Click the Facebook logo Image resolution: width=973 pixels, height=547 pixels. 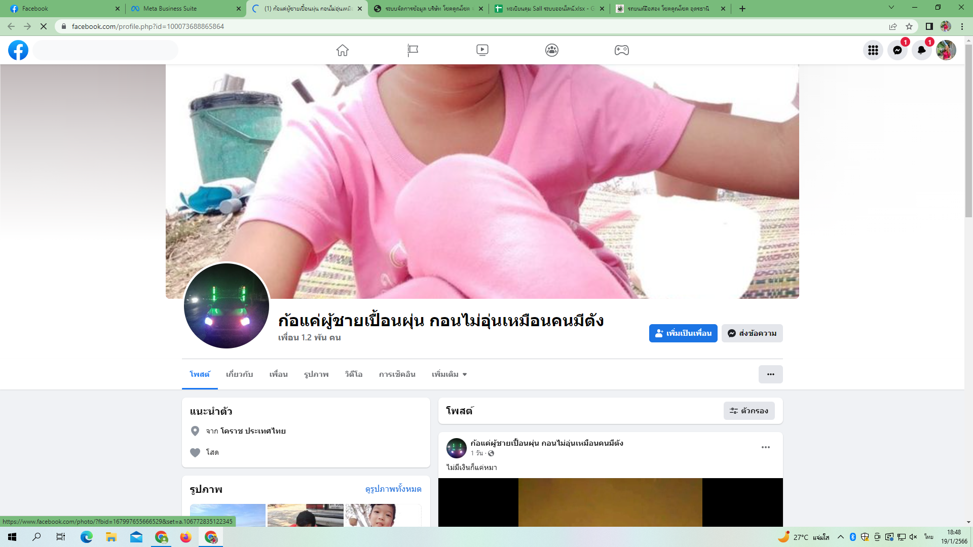(x=18, y=50)
